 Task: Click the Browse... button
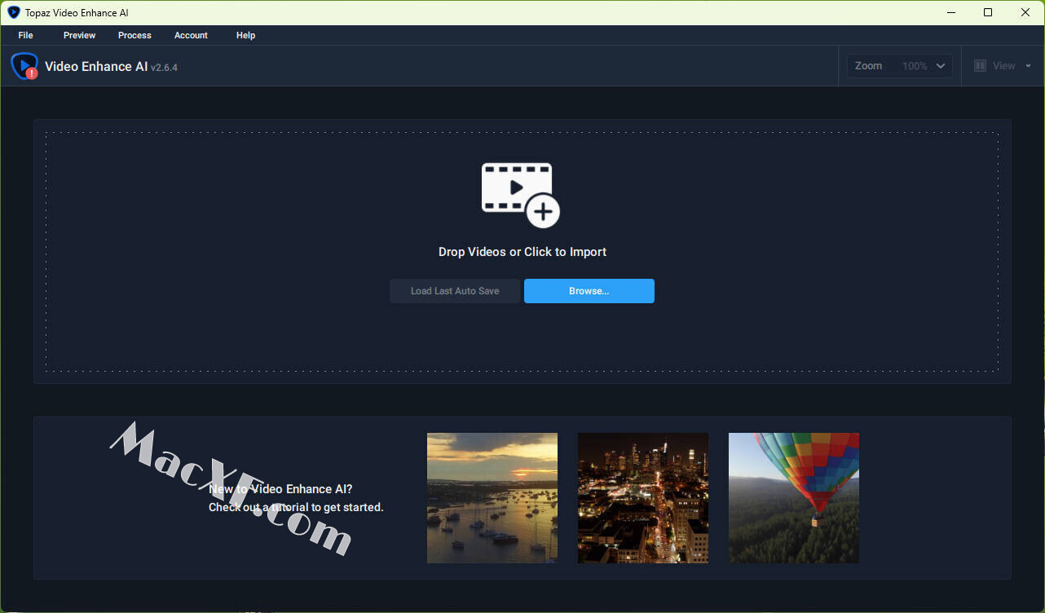coord(589,291)
